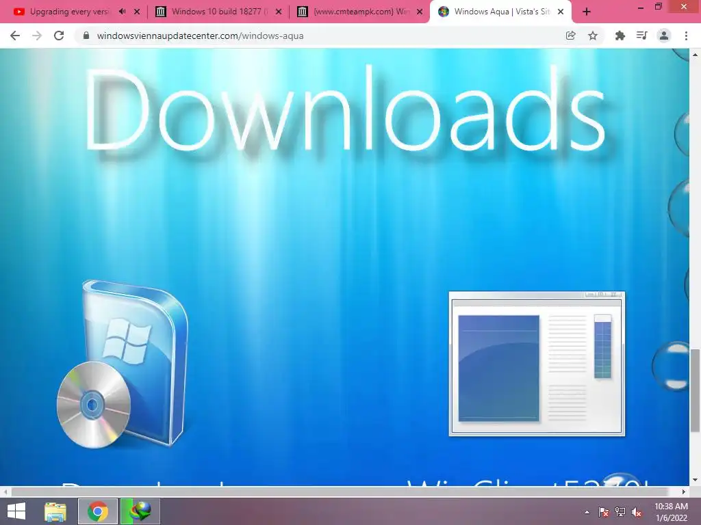This screenshot has height=525, width=701.
Task: Minimize the Chrome window
Action: click(x=640, y=7)
